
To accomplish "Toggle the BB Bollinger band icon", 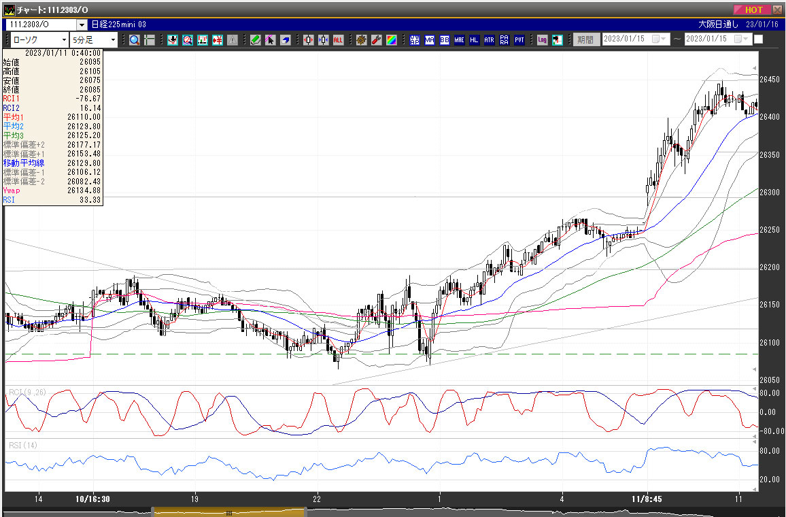I will pos(445,40).
